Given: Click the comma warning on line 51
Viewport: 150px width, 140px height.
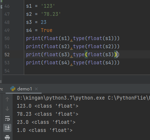Looking at the screenshot, I should [x=72, y=48].
